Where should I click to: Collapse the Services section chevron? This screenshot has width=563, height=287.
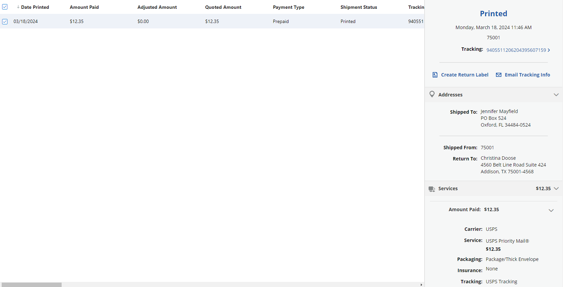(x=556, y=189)
